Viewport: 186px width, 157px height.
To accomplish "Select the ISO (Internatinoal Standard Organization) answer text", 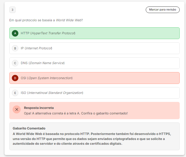I will click(52, 93).
